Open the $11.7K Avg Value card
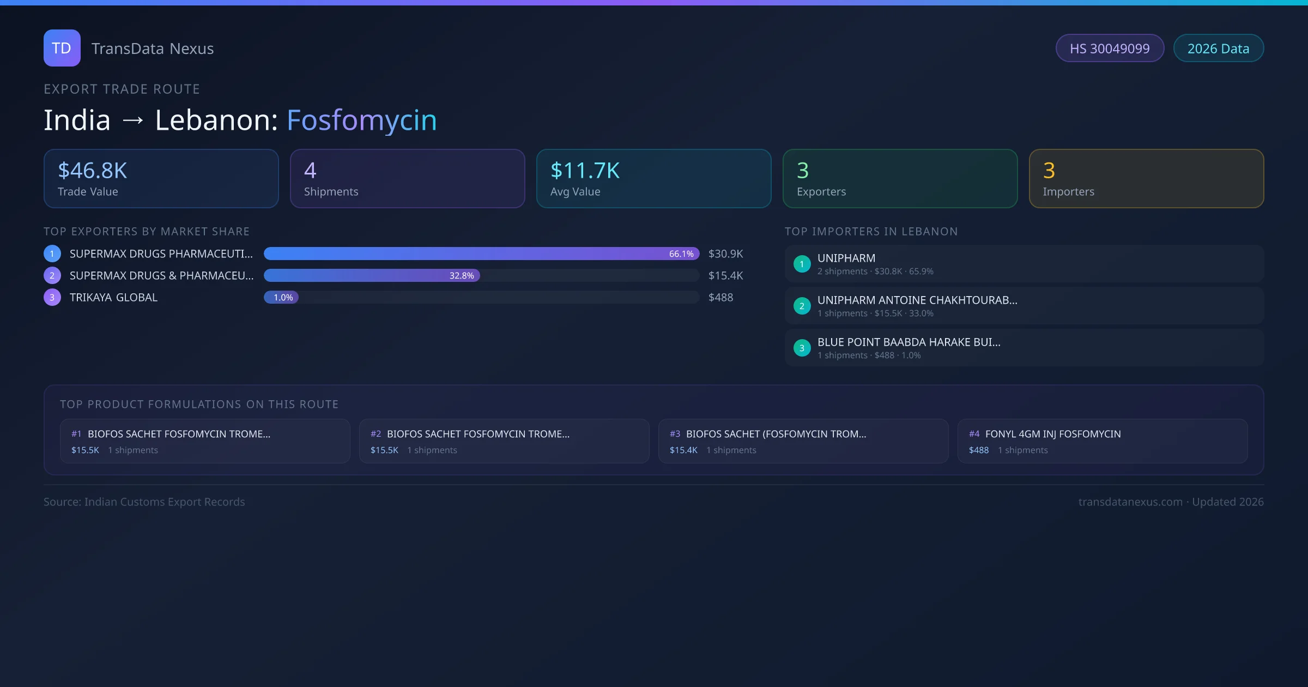This screenshot has height=687, width=1308. pyautogui.click(x=653, y=179)
